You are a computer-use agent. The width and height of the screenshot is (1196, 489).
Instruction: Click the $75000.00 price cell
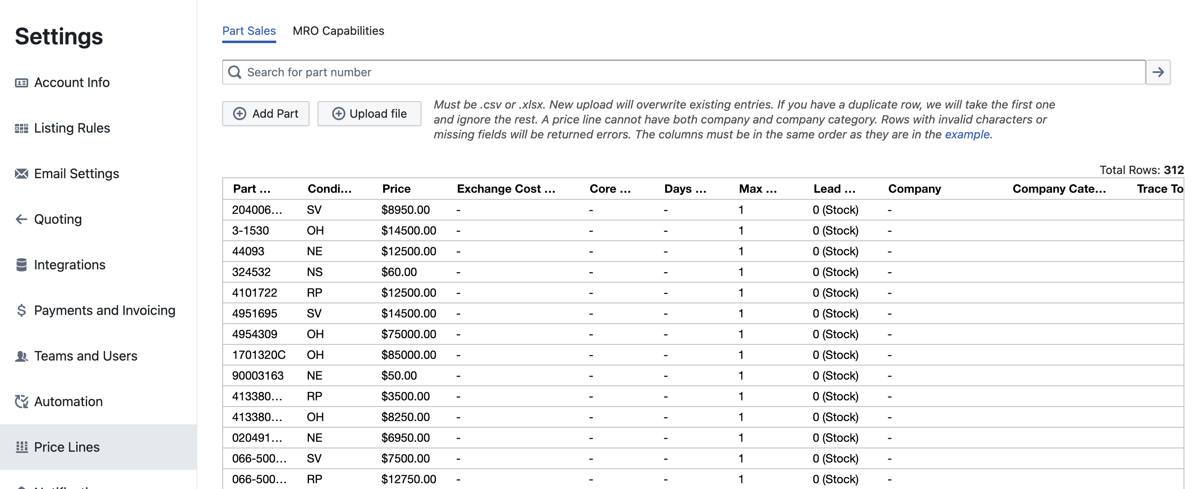coord(408,334)
